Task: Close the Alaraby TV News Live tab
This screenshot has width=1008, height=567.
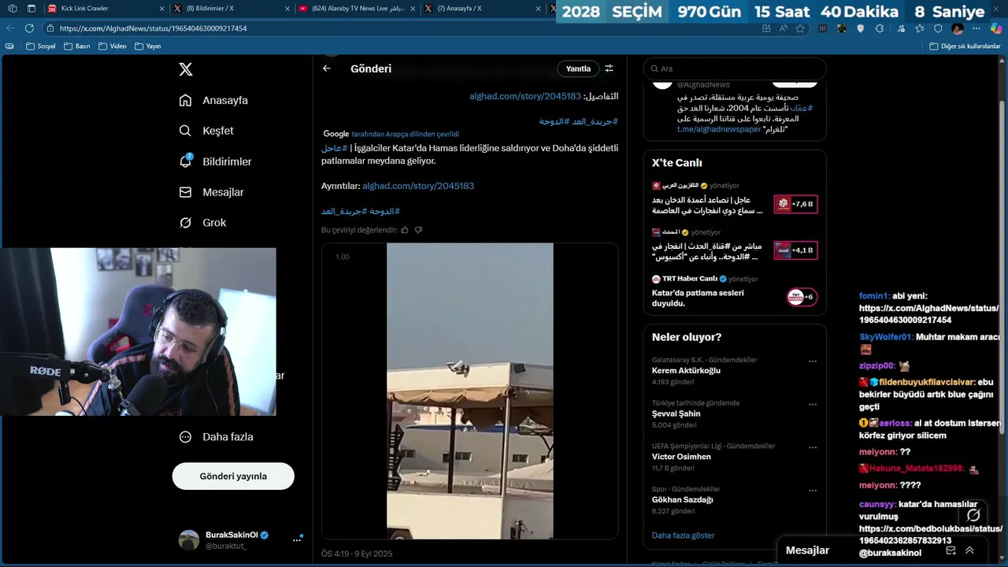Action: pos(413,9)
